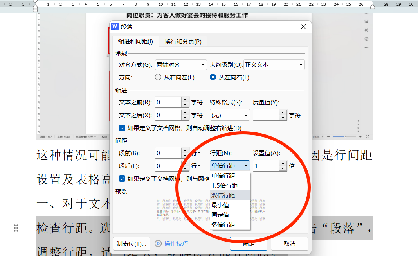The width and height of the screenshot is (418, 256).
Task: Choose 最小值 from line spacing list
Action: [230, 205]
